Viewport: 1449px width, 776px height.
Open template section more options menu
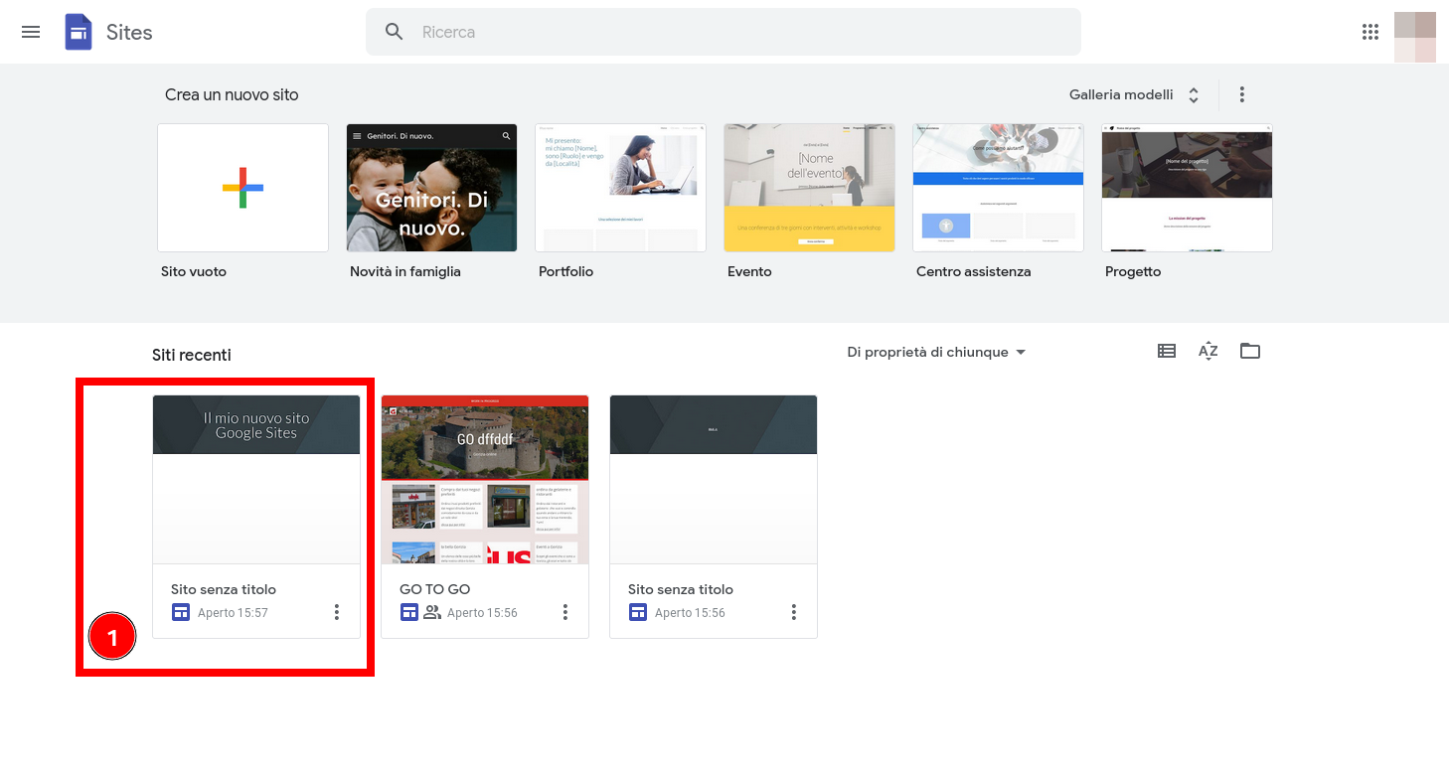(x=1242, y=94)
